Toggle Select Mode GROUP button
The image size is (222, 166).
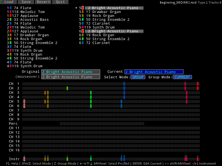(138, 77)
